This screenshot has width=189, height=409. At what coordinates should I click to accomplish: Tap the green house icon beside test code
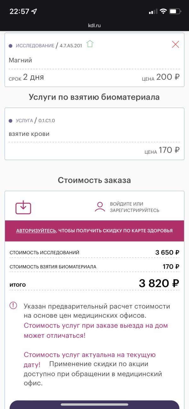coord(90,44)
